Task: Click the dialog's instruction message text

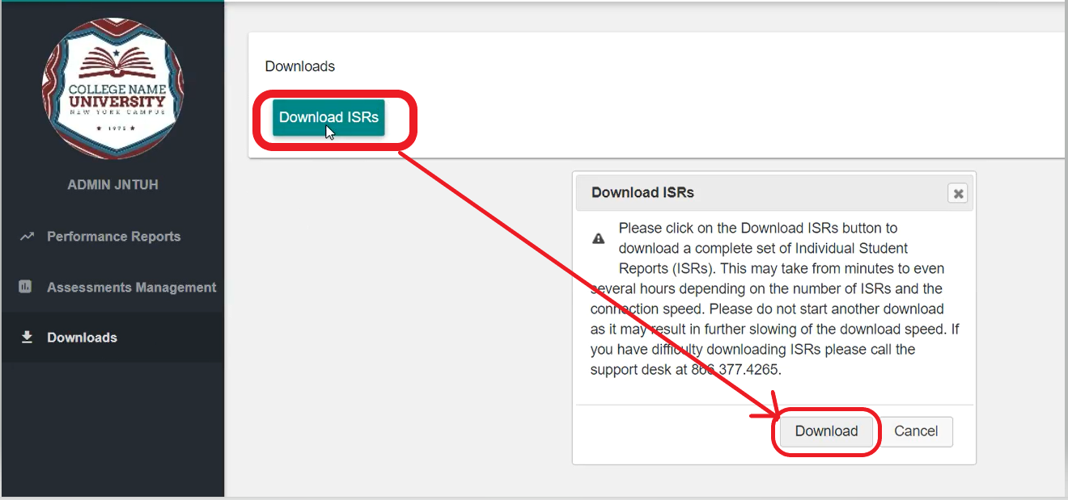Action: coord(774,299)
